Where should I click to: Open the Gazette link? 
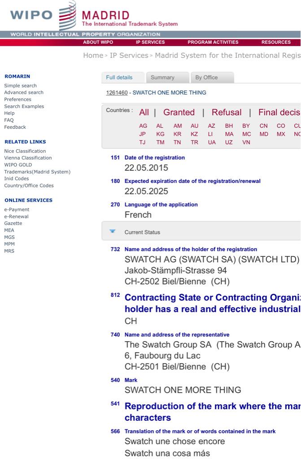[x=13, y=224]
